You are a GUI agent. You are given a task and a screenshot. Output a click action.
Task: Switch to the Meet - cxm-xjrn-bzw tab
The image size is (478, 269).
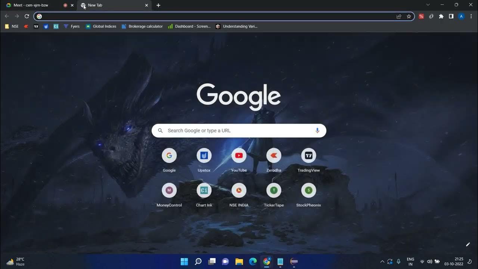39,5
